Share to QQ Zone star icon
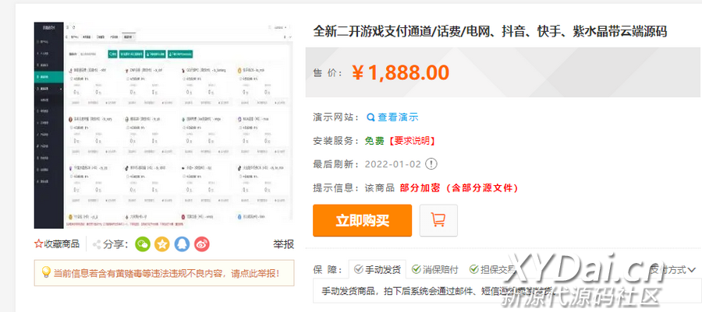This screenshot has height=312, width=702. [x=162, y=244]
